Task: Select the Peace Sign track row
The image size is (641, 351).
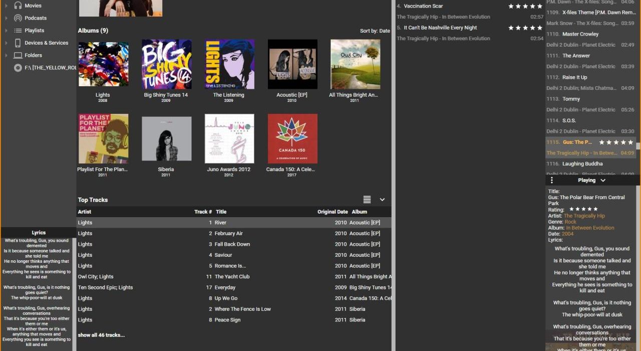Action: (234, 320)
